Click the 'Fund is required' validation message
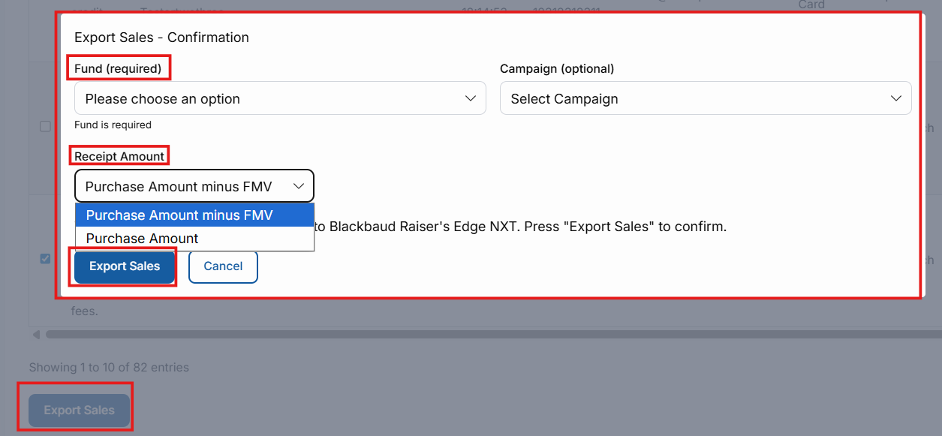 point(113,125)
